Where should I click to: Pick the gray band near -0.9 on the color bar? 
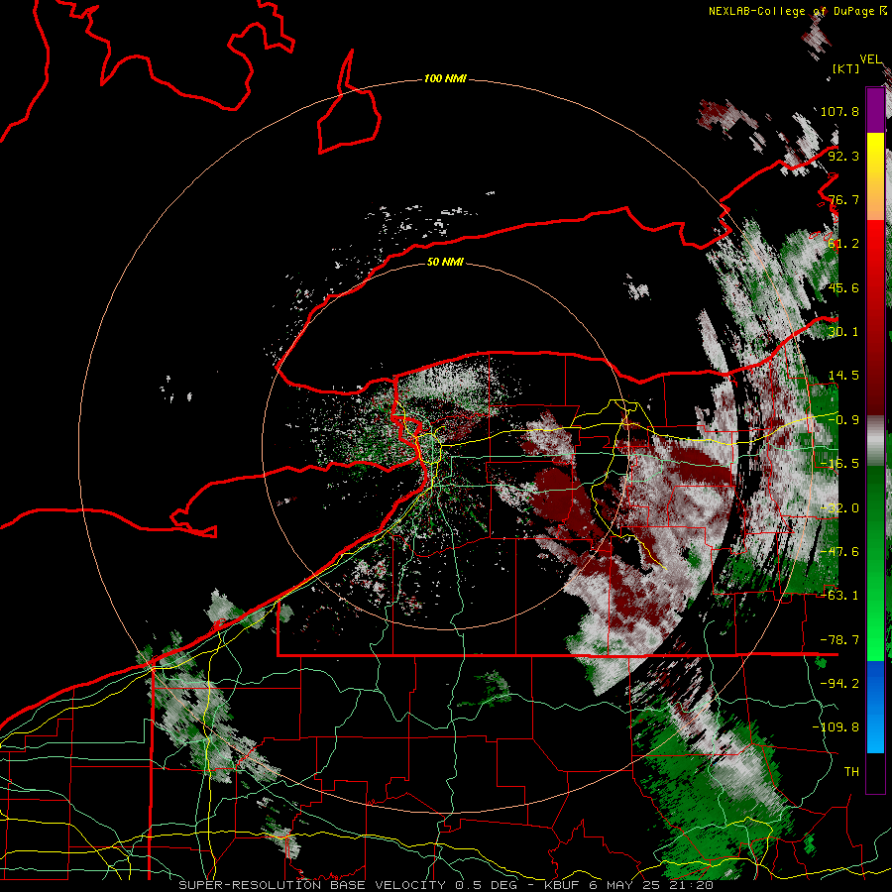pyautogui.click(x=875, y=441)
